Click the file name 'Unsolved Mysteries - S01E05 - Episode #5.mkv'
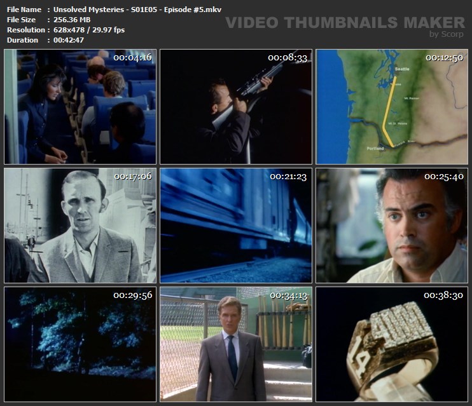The height and width of the screenshot is (406, 472). point(137,10)
